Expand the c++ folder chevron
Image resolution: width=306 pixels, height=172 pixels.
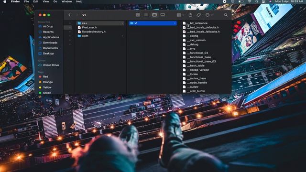click(x=122, y=23)
